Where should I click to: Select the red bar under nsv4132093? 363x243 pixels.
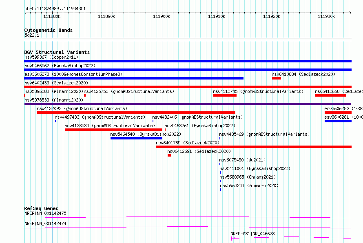click(136, 113)
